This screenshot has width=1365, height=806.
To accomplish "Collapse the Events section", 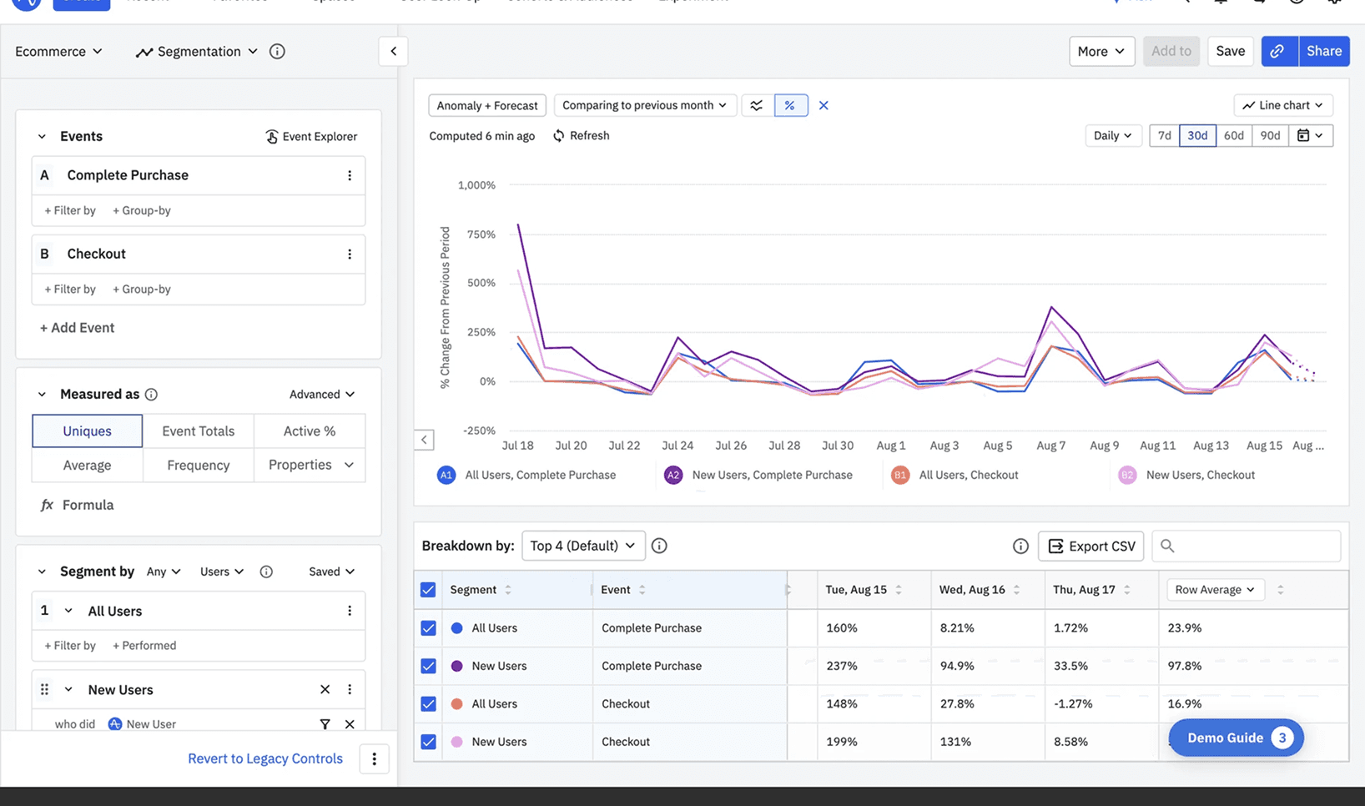I will (x=42, y=137).
